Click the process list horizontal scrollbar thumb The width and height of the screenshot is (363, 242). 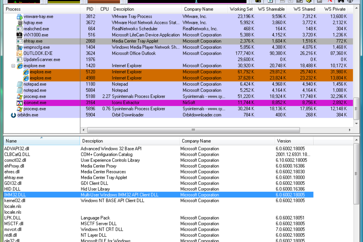tap(194, 130)
